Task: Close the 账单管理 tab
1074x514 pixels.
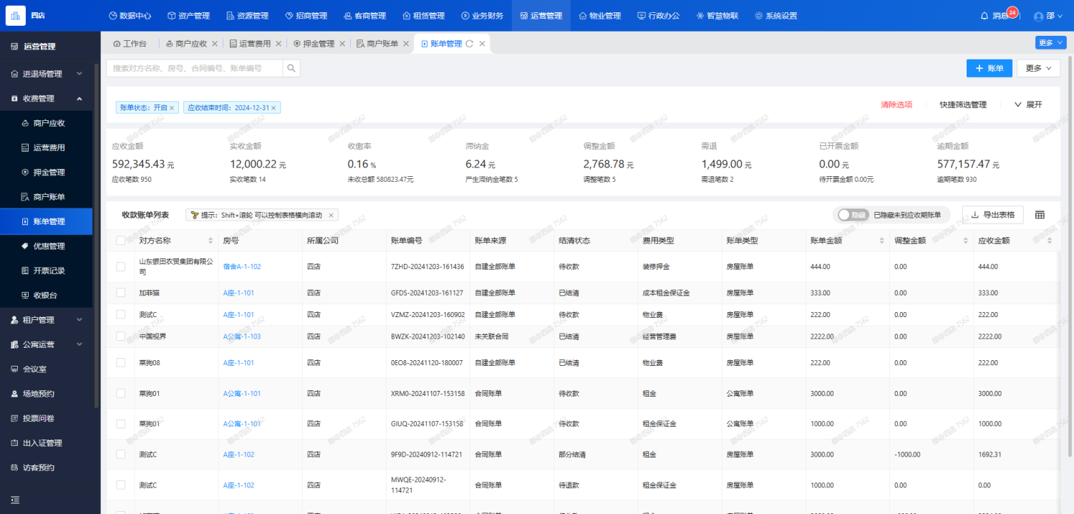Action: click(x=483, y=44)
